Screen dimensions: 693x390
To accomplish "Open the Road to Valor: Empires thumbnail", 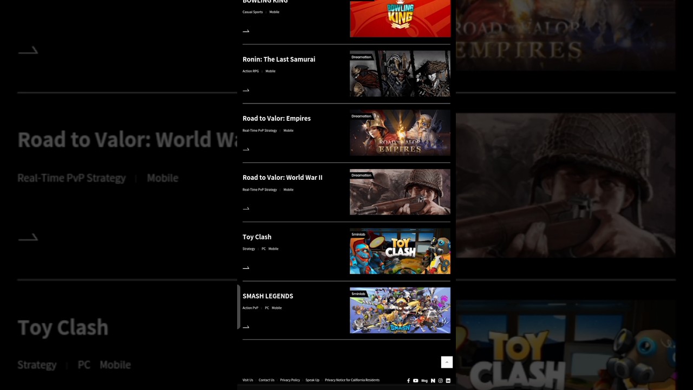I will pyautogui.click(x=400, y=133).
